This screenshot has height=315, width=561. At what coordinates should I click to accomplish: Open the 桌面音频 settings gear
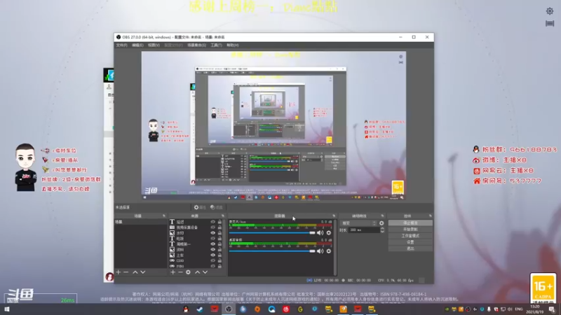click(329, 251)
